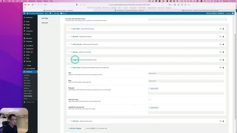Screen dimensions: 237x133
Task: Toggle the Hide from menu switch
Action: 149,99
